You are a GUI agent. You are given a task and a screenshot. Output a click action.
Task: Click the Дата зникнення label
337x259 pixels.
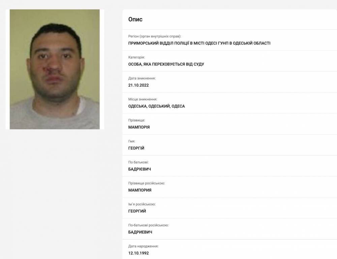[x=142, y=78]
